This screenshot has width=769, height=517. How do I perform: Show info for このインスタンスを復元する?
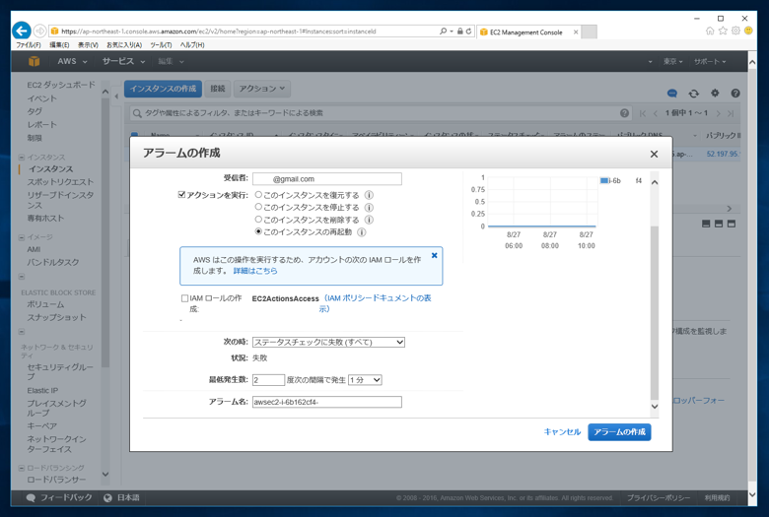[x=369, y=195]
